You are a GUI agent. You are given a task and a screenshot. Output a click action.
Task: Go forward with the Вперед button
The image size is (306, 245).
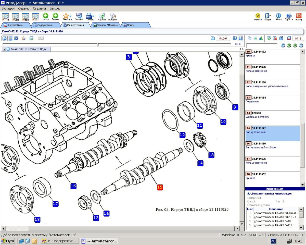[x=55, y=17]
